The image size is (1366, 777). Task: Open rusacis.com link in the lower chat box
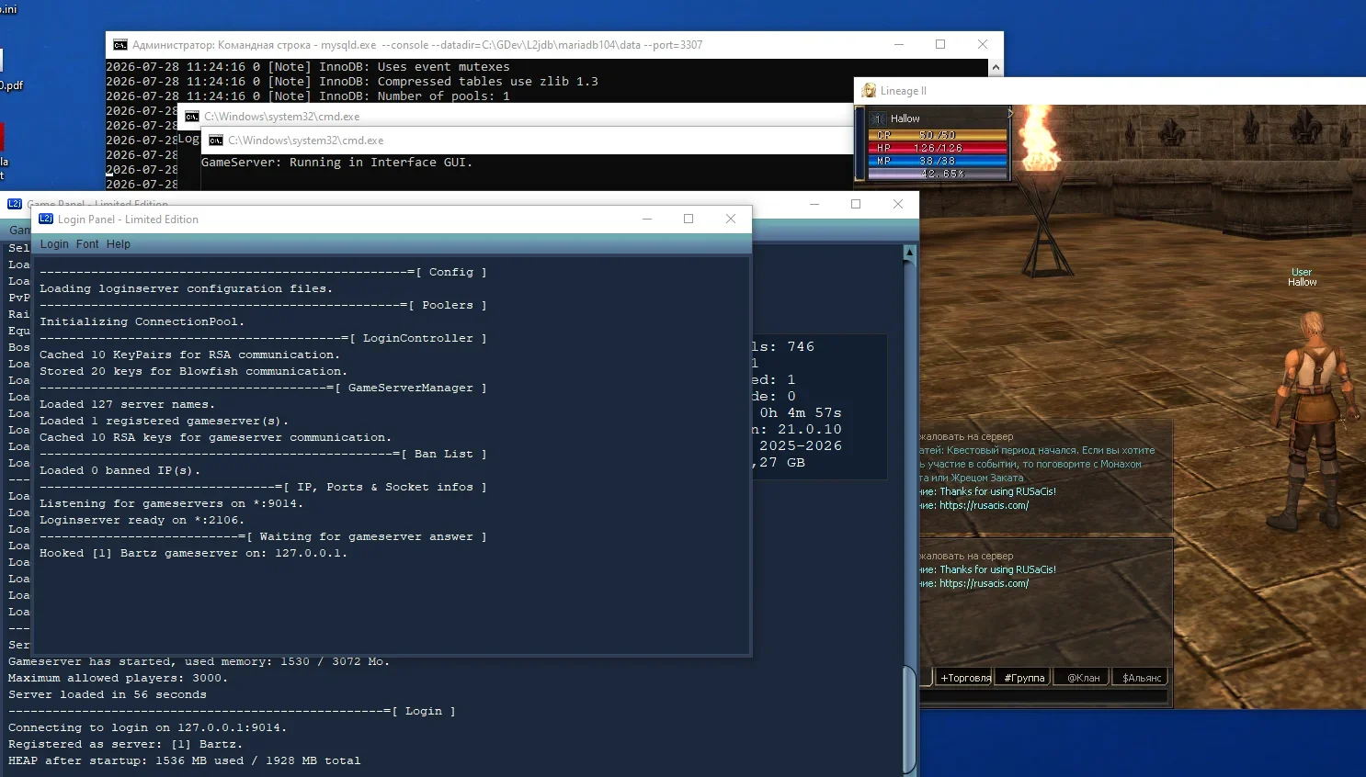click(x=984, y=583)
